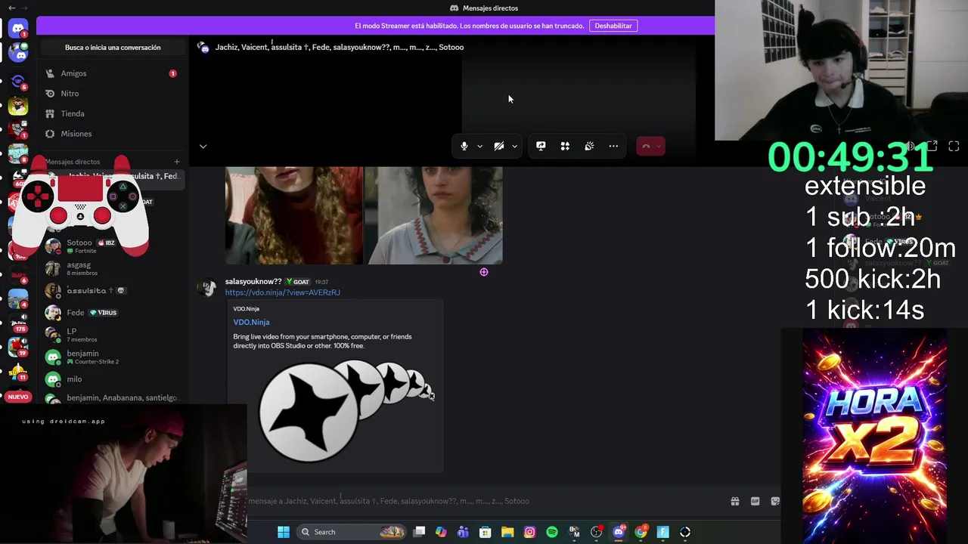Open the sticker picker icon
968x544 pixels.
[x=775, y=501]
